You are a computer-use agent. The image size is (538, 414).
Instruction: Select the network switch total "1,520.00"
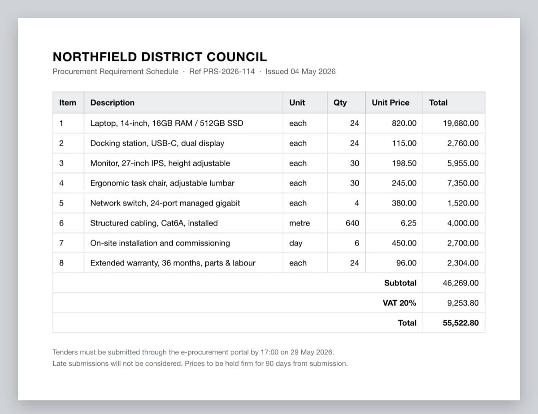(463, 203)
